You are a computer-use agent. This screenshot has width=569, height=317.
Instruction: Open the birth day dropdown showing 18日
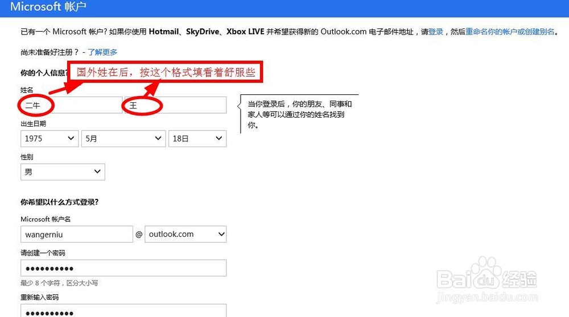[197, 139]
